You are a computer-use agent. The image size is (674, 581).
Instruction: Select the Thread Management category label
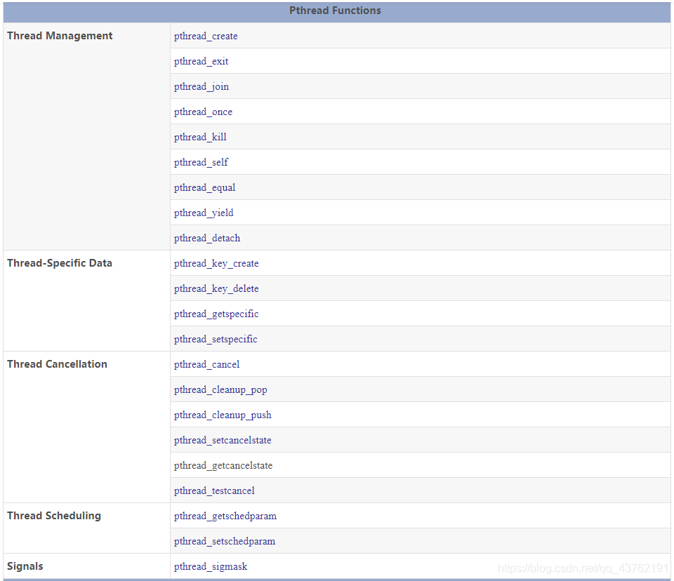click(x=60, y=36)
